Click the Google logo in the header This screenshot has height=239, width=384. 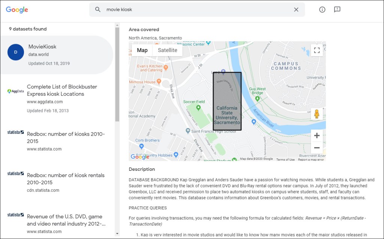(x=17, y=10)
